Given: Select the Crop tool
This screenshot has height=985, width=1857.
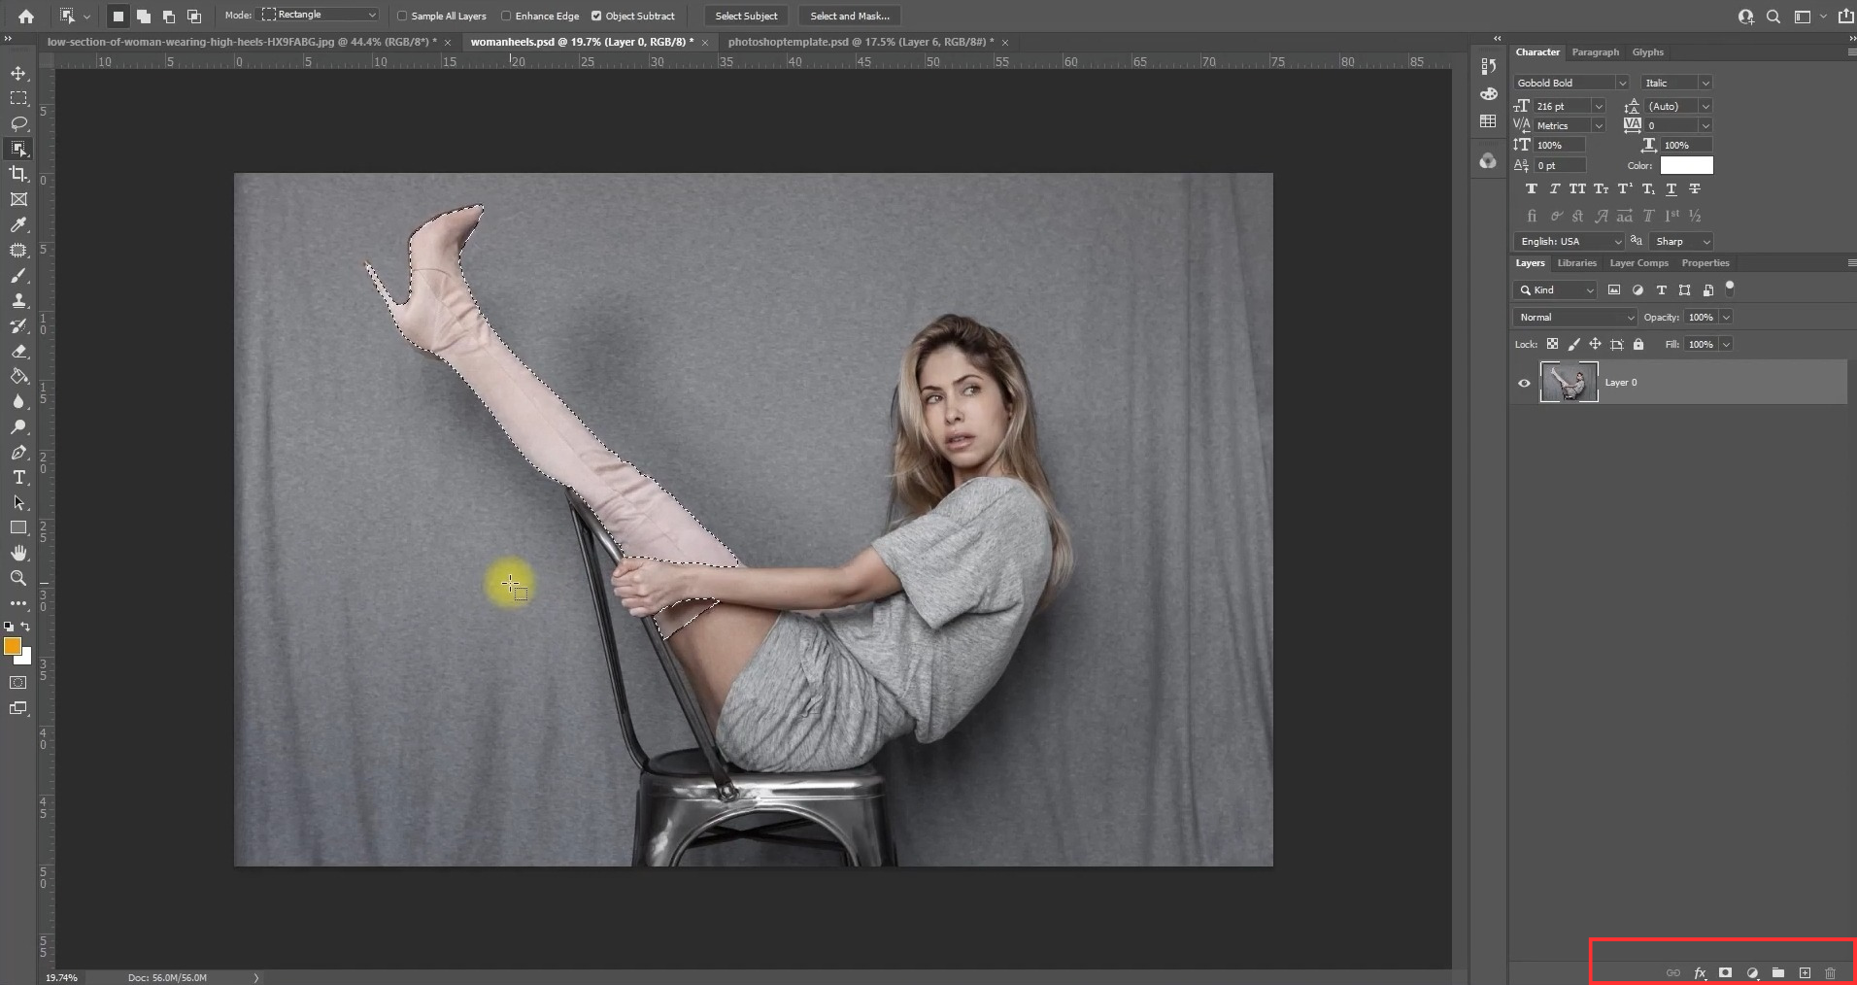Looking at the screenshot, I should click(x=18, y=174).
